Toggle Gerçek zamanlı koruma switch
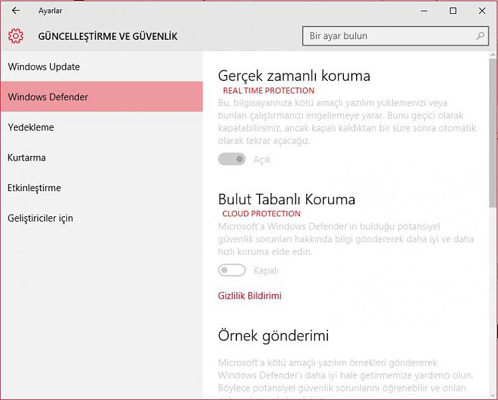The height and width of the screenshot is (400, 498). tap(232, 159)
